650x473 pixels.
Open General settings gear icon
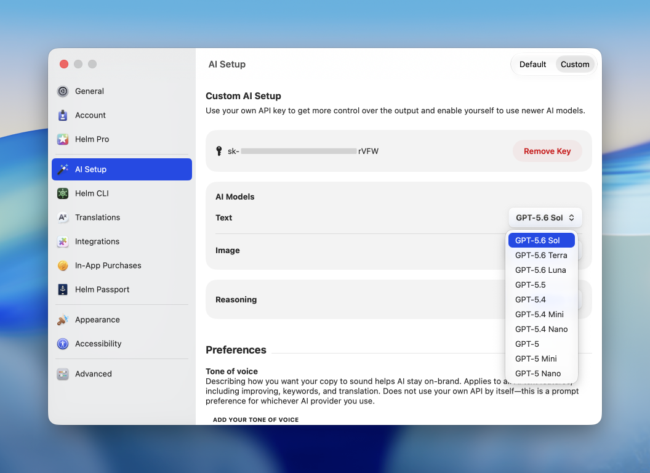click(63, 91)
